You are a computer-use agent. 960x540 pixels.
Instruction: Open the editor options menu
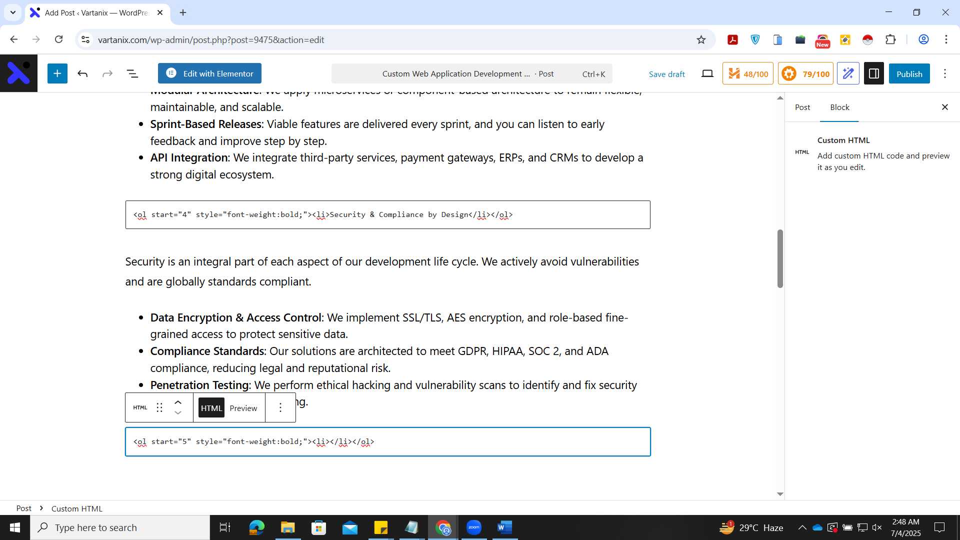[x=945, y=74]
